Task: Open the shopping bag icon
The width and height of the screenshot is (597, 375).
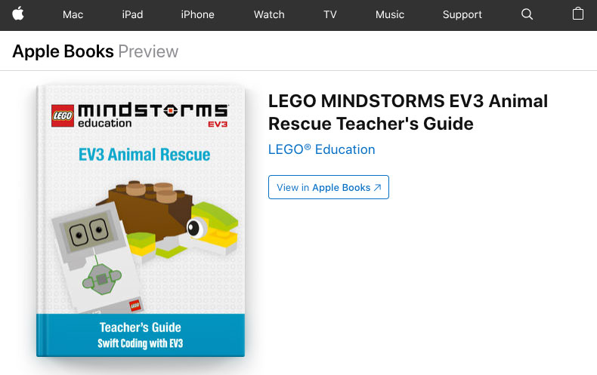Action: 577,14
